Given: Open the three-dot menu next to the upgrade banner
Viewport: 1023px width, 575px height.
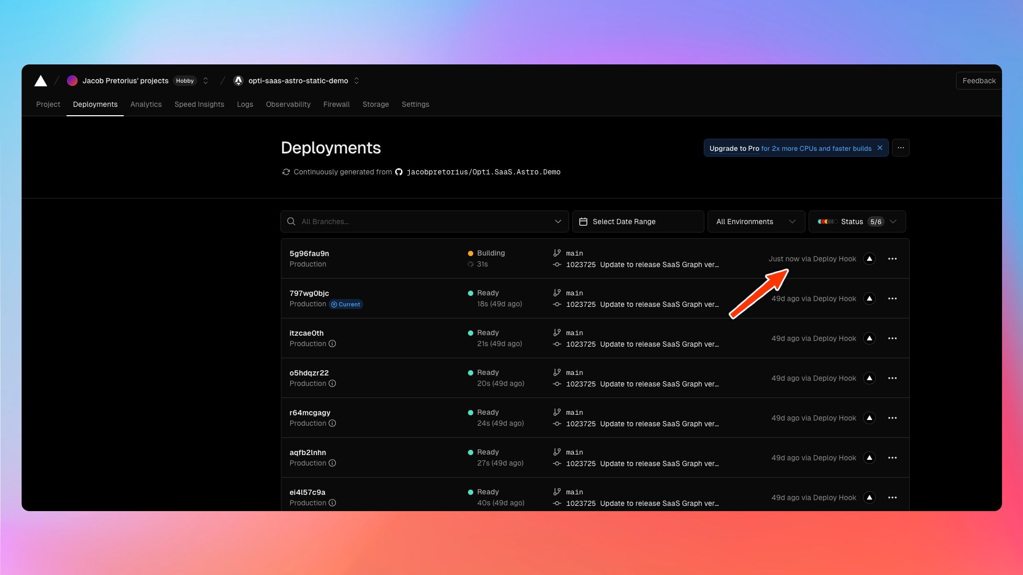Looking at the screenshot, I should point(900,148).
